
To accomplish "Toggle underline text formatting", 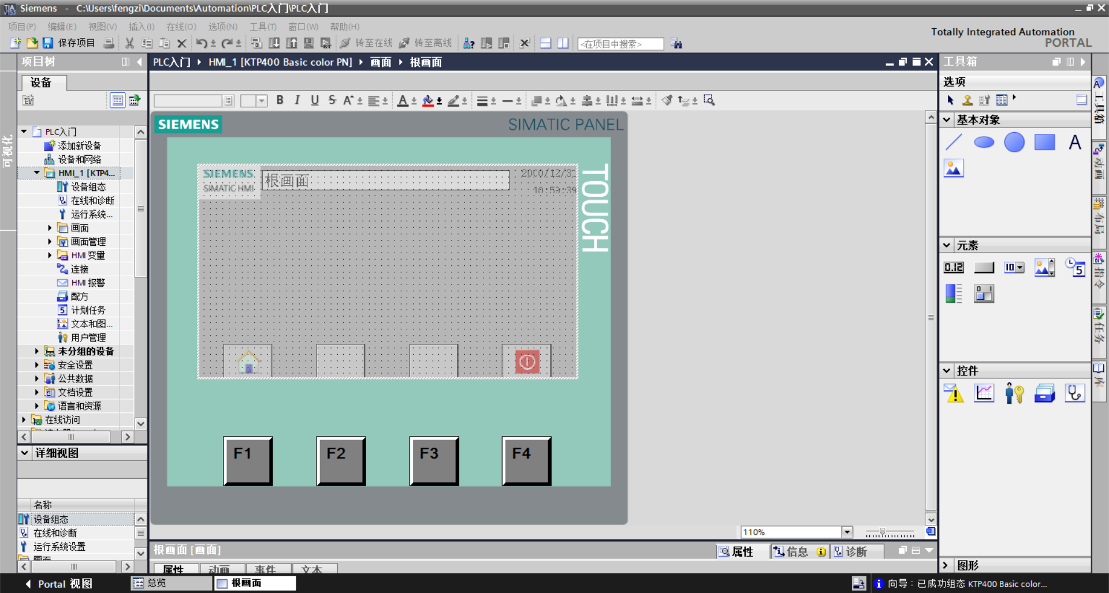I will point(315,100).
